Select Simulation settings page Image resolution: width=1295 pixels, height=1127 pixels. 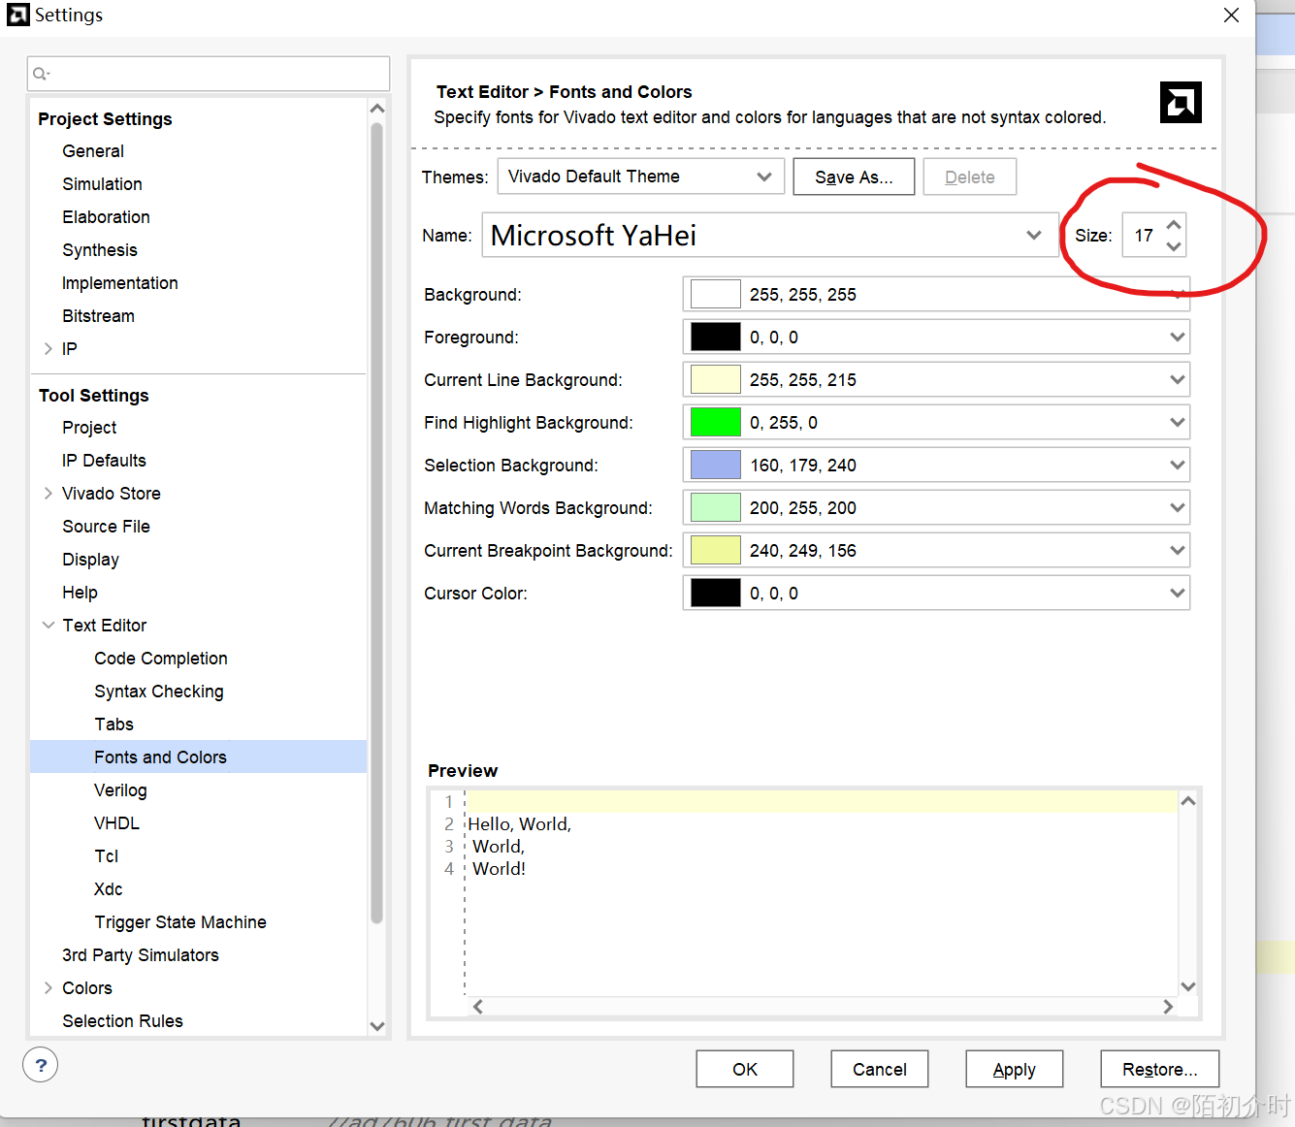click(102, 184)
